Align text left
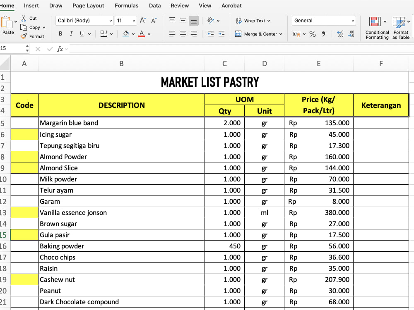This screenshot has width=414, height=310. click(172, 34)
